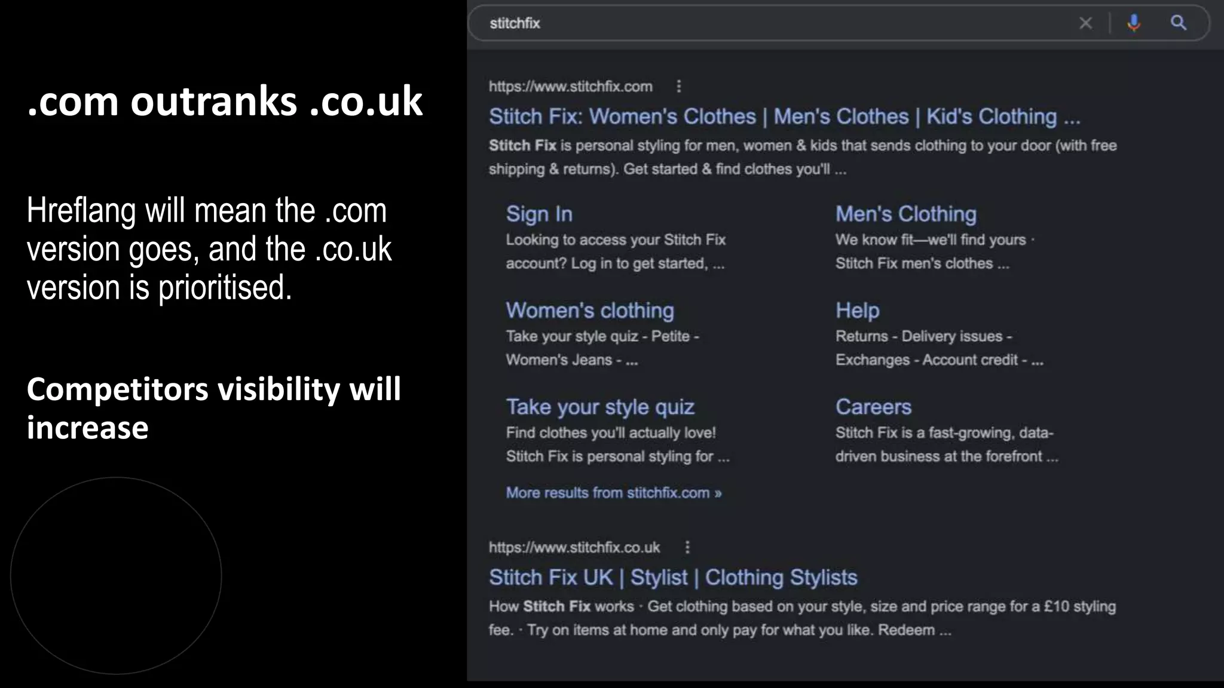The image size is (1224, 688).
Task: Open options menu beside stitchfix.co.uk URL
Action: [687, 547]
